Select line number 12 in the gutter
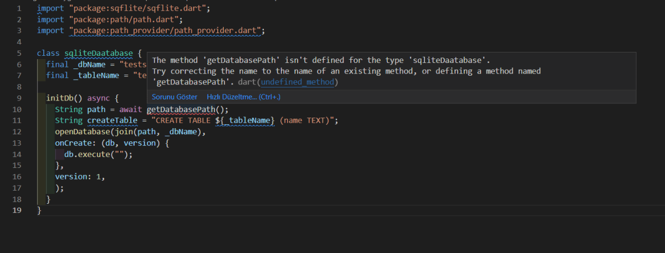This screenshot has height=253, width=665. tap(18, 131)
